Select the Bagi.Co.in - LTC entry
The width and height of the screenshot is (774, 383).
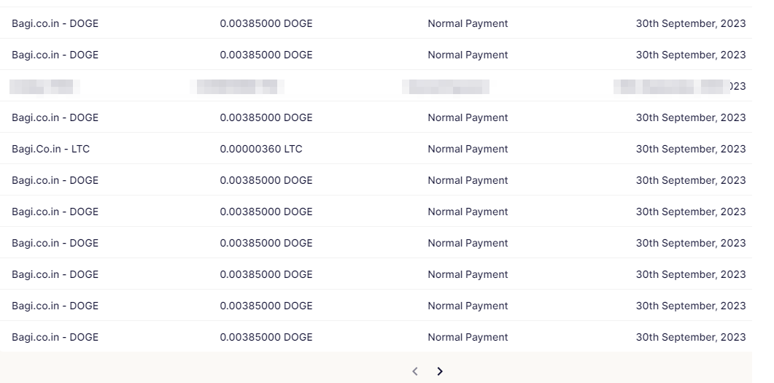point(51,149)
